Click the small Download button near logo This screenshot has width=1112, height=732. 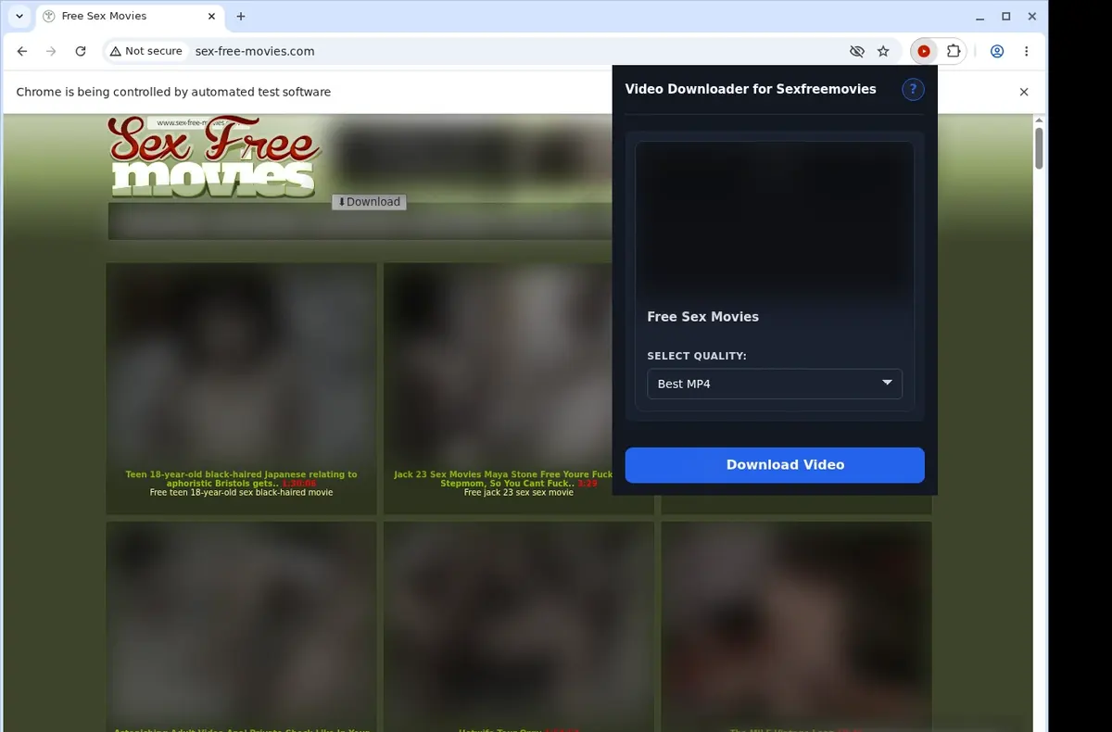tap(369, 202)
